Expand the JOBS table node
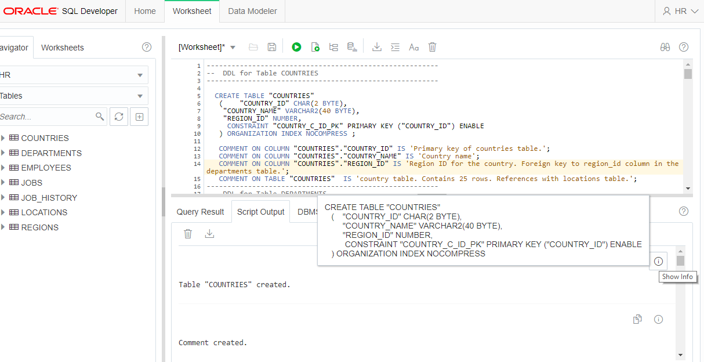The image size is (704, 362). [3, 183]
